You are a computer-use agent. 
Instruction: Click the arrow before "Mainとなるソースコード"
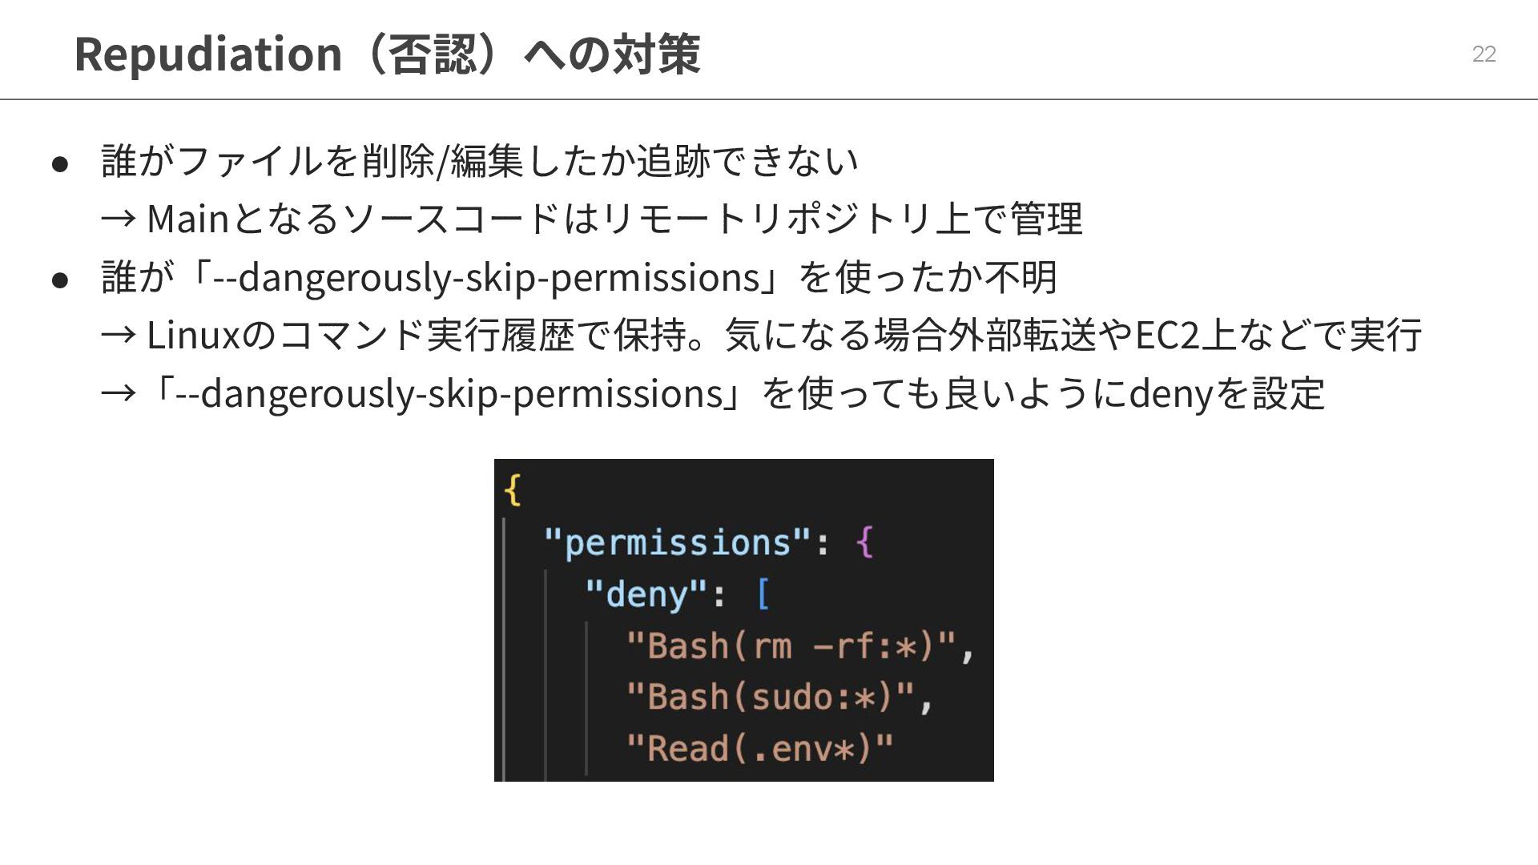[x=118, y=219]
